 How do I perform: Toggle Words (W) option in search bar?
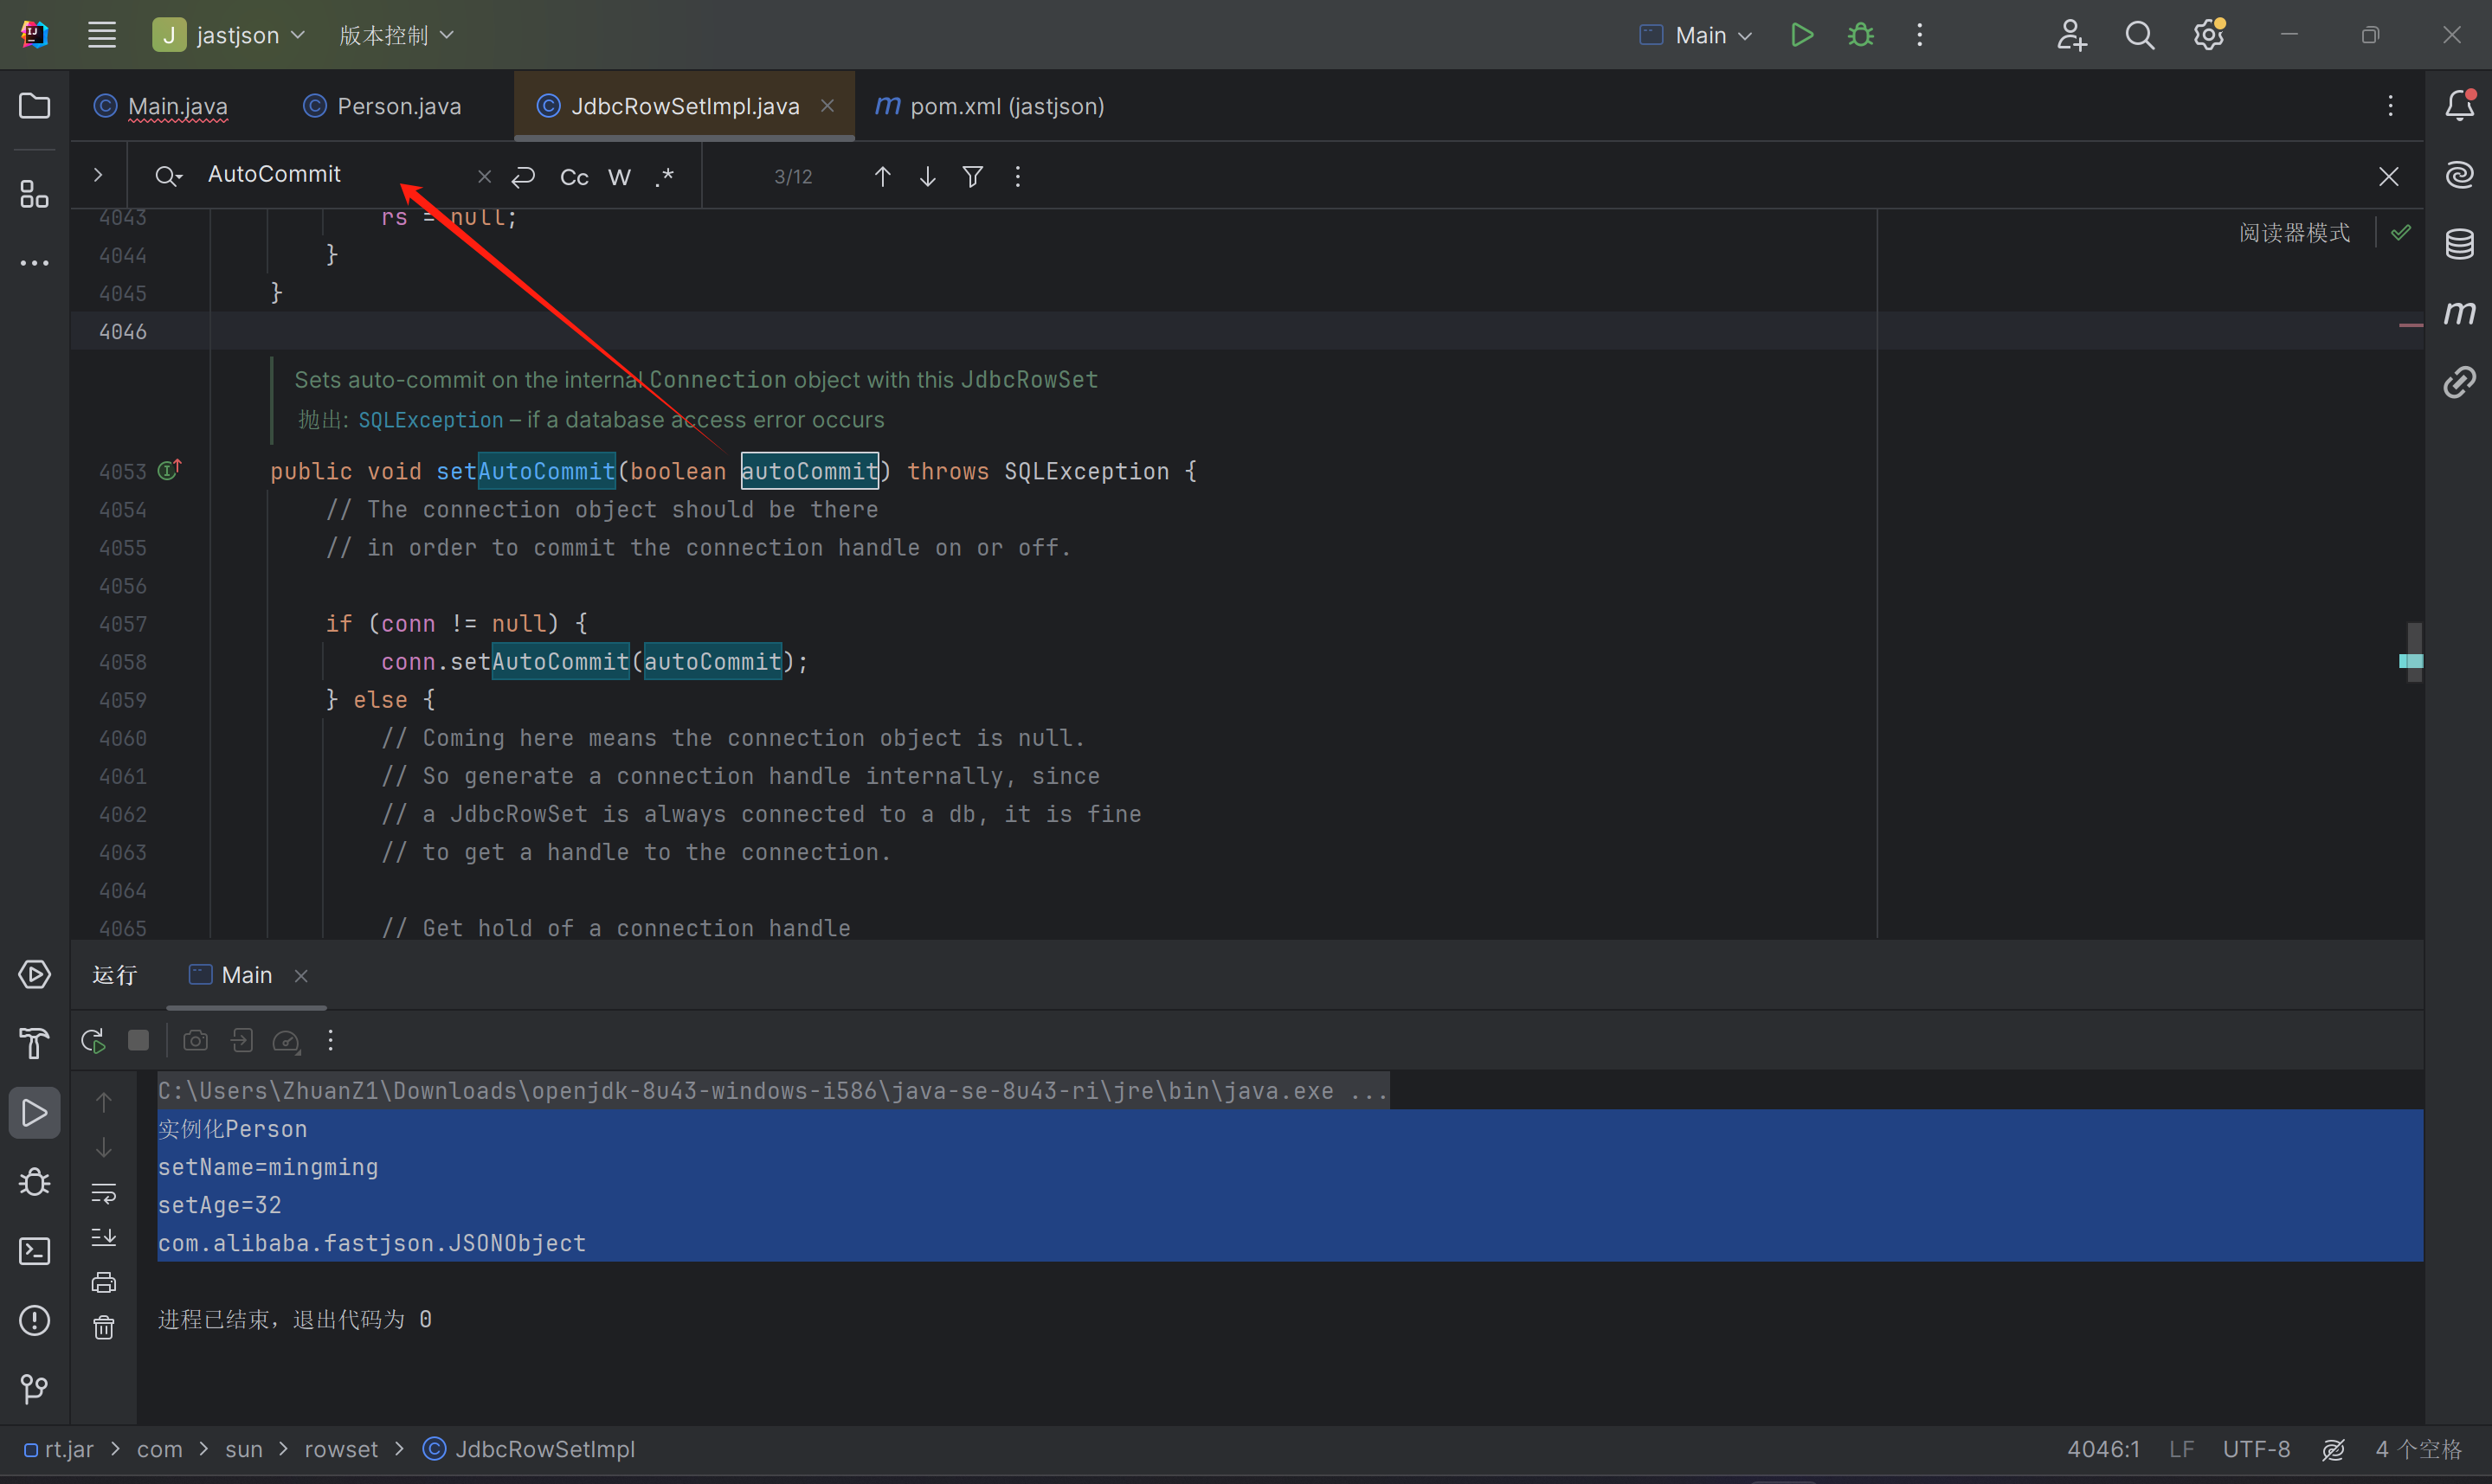click(x=619, y=177)
